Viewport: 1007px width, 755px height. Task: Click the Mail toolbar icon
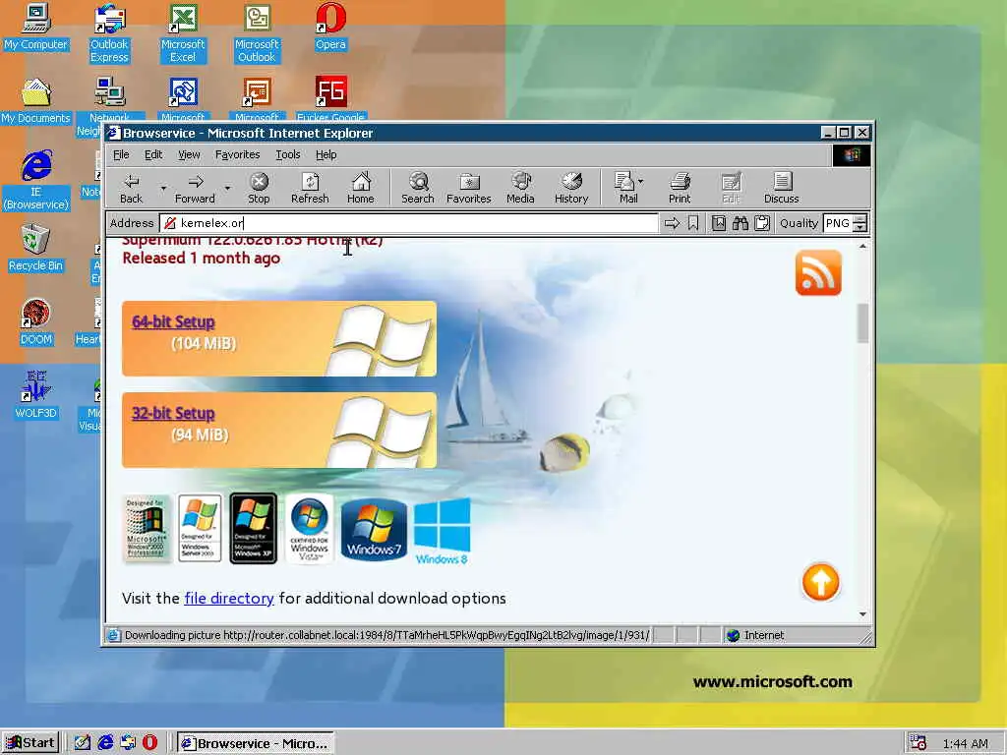click(x=624, y=188)
